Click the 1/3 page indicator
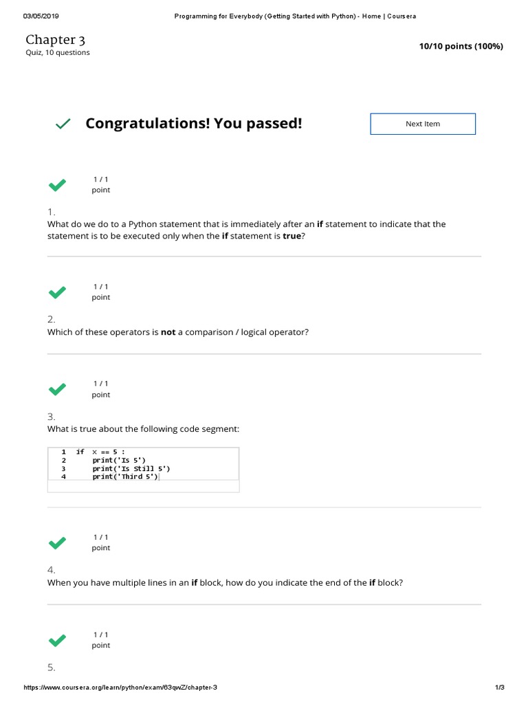The image size is (528, 704). coord(500,687)
